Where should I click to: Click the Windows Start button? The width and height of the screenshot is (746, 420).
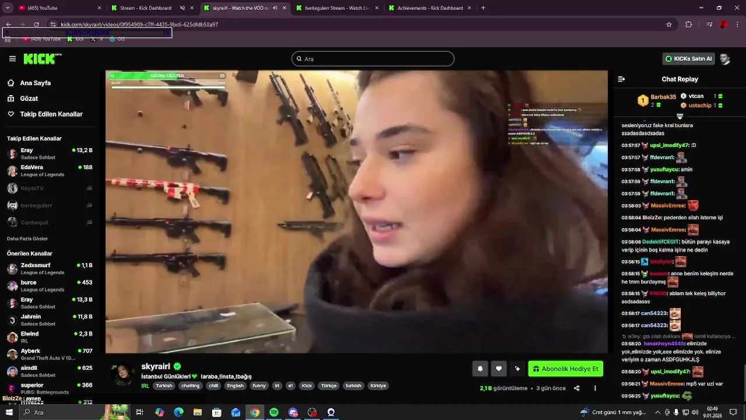point(9,412)
